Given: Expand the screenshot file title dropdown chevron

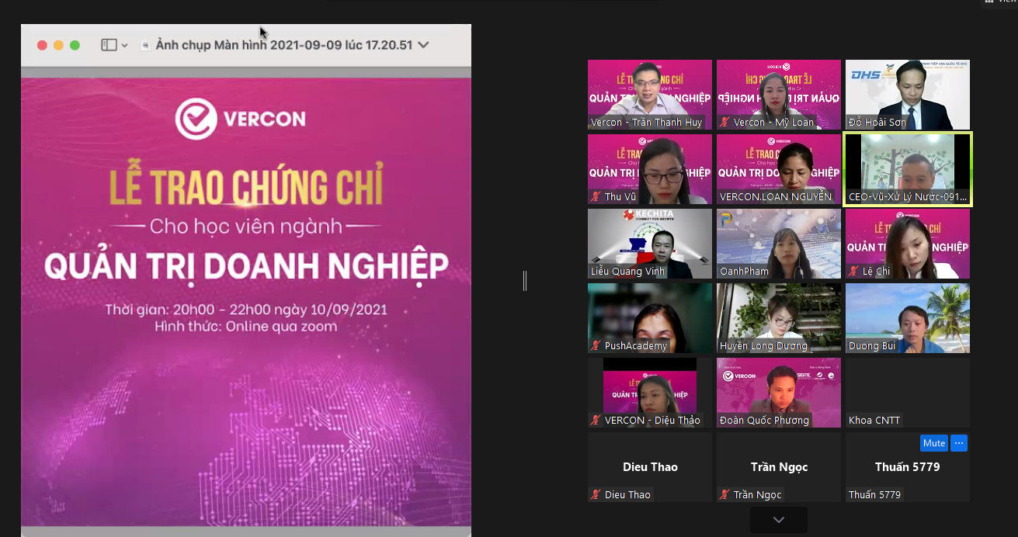Looking at the screenshot, I should pos(423,45).
